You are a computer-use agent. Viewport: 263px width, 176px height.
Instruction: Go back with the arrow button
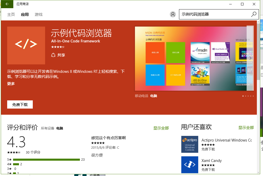coord(7,4)
